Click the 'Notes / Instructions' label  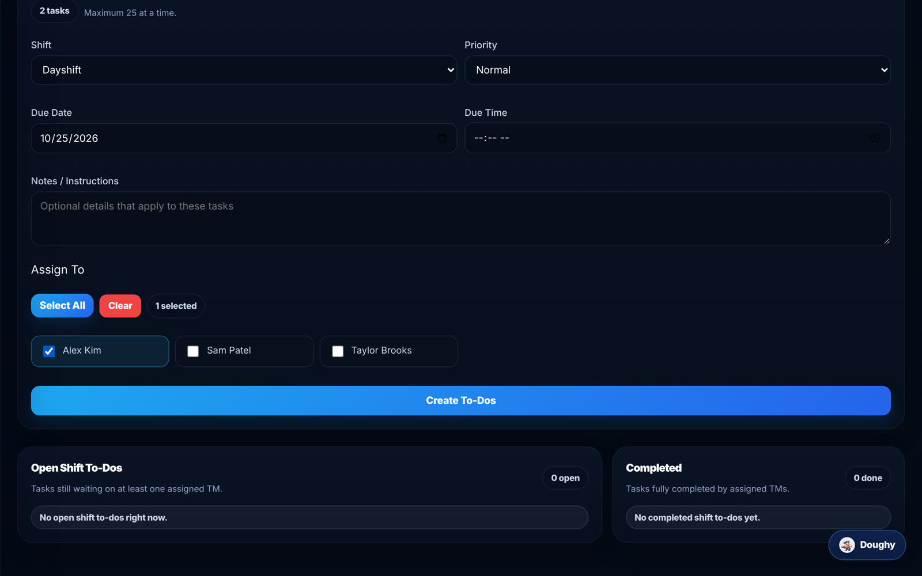pos(75,181)
